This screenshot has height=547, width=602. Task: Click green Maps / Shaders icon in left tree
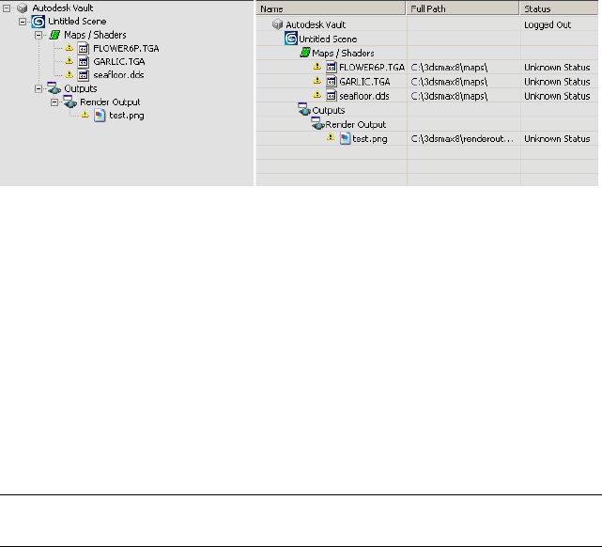(54, 35)
